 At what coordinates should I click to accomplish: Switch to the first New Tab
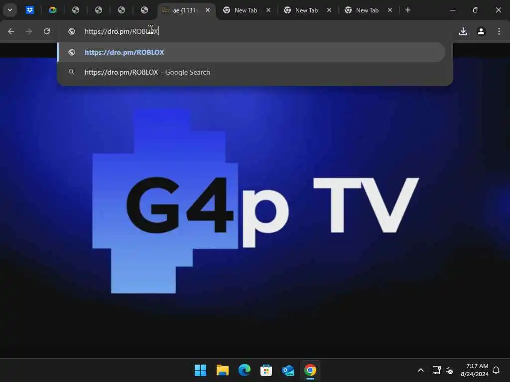pyautogui.click(x=246, y=10)
